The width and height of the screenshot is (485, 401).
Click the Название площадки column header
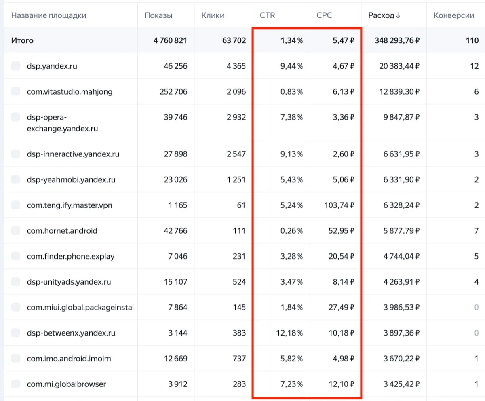pos(48,15)
